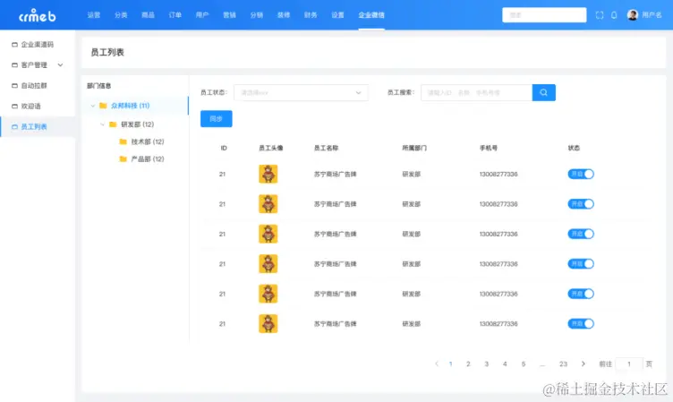Open 分销 top menu

tap(257, 15)
